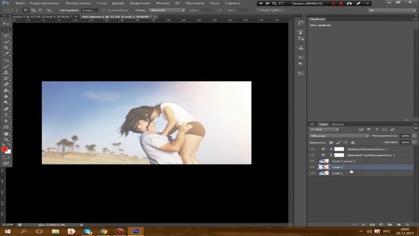The width and height of the screenshot is (419, 236).
Task: Open the Style dropdown in options bar
Action: (x=167, y=10)
